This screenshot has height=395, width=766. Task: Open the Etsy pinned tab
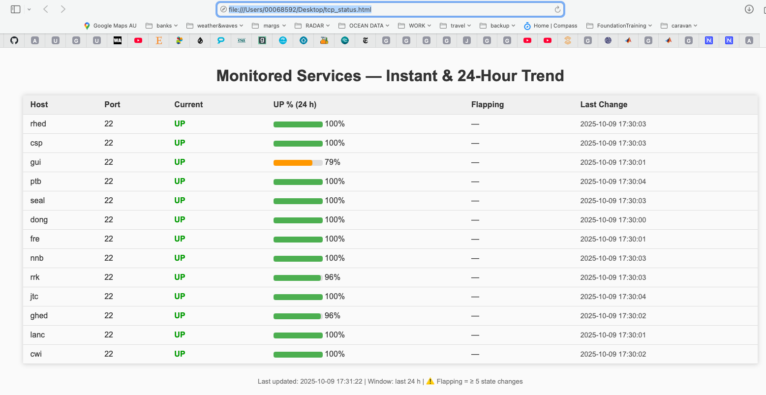159,40
